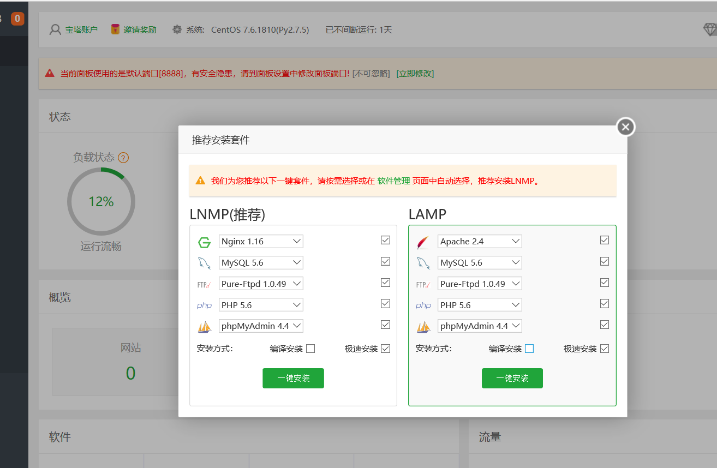Click the 网站 count card showing 0
The height and width of the screenshot is (468, 717).
coord(131,362)
